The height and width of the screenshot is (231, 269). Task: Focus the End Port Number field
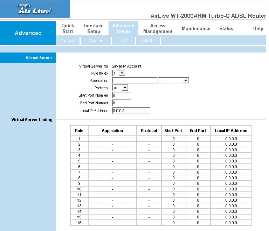[121, 103]
